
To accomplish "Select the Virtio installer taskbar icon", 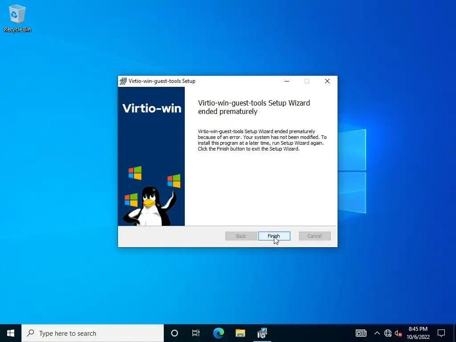I will [262, 333].
